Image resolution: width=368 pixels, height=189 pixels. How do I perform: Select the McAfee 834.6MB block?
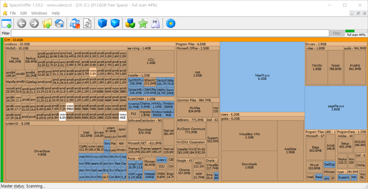click(x=194, y=110)
